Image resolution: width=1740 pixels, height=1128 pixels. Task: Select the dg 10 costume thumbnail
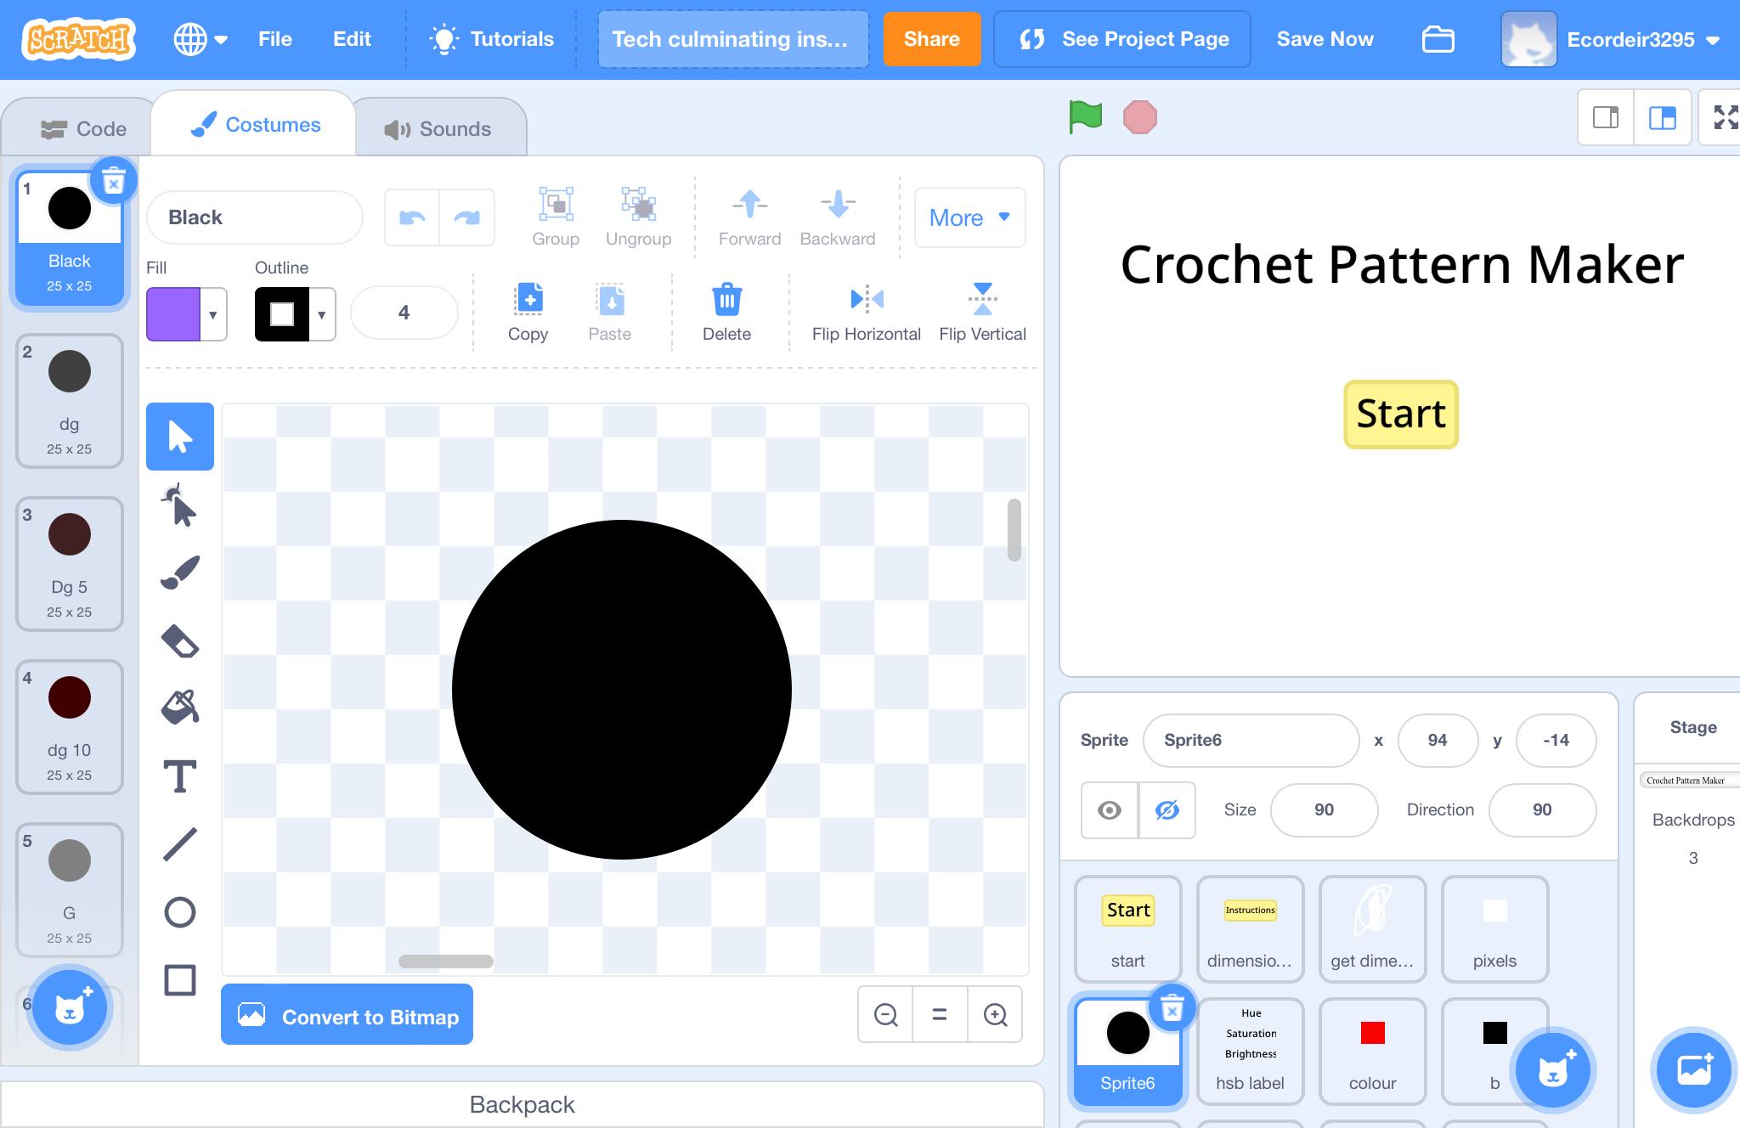tap(70, 727)
